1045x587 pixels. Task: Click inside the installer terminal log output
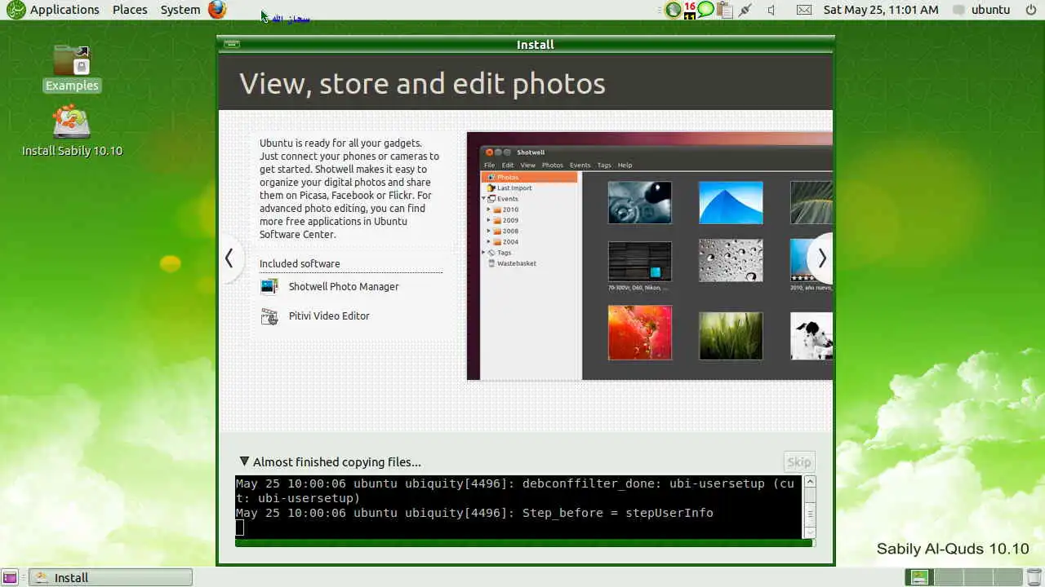(x=518, y=506)
